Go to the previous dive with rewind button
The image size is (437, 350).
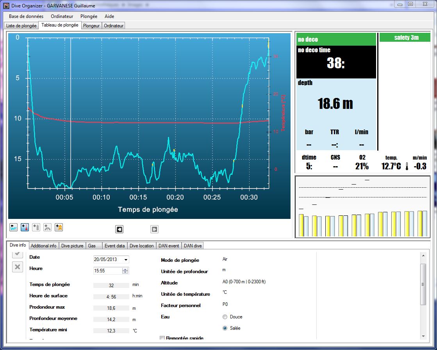pos(119,229)
